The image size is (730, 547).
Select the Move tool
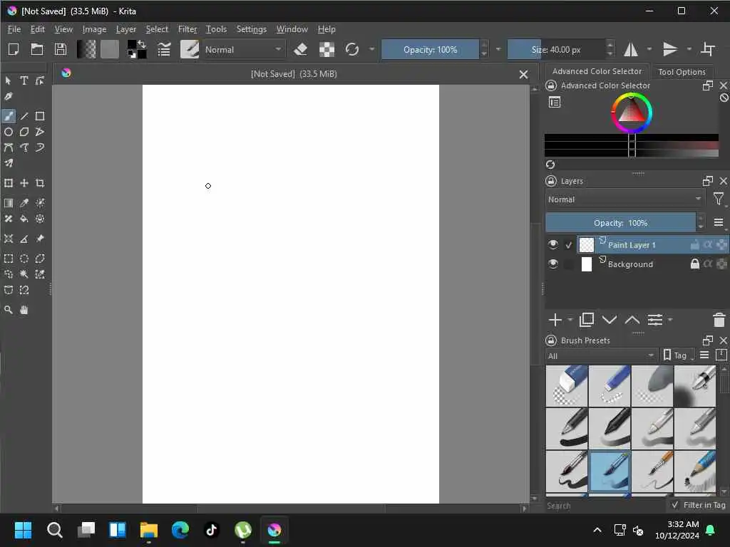click(x=24, y=183)
